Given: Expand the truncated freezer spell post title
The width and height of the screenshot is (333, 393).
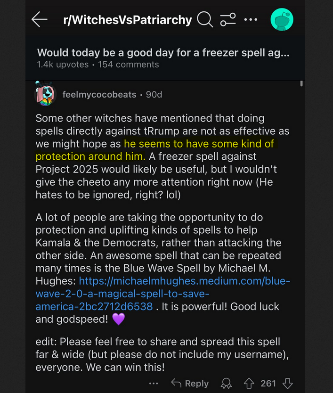Looking at the screenshot, I should click(165, 53).
